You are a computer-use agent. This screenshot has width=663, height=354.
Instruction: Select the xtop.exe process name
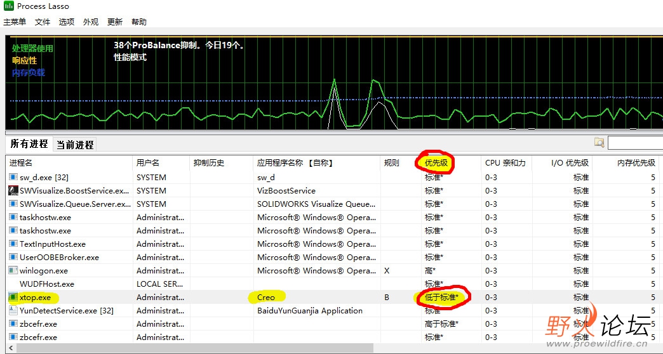coord(35,298)
